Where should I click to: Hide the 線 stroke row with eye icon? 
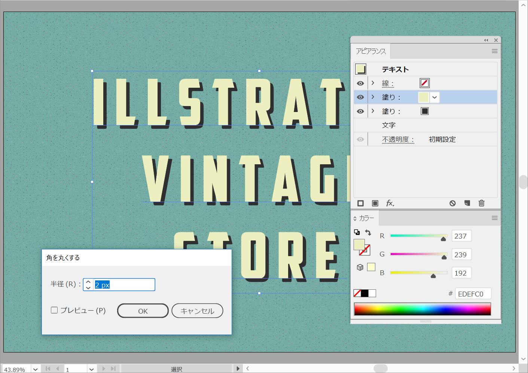[360, 83]
